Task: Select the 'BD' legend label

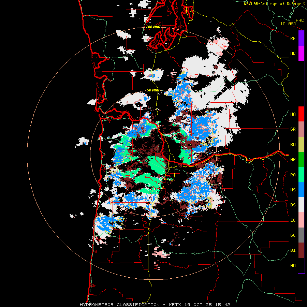Action: click(x=293, y=145)
